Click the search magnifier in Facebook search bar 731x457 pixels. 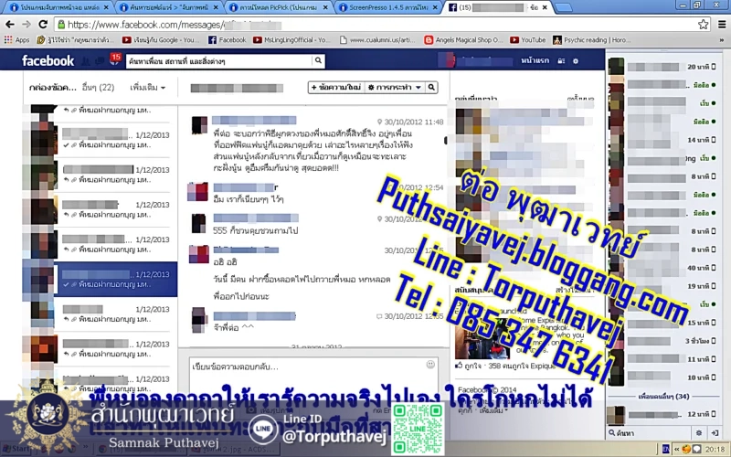tap(318, 60)
